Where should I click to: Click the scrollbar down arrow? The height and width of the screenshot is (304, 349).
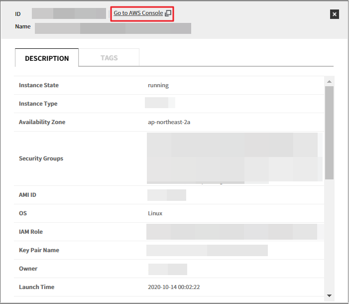[329, 295]
